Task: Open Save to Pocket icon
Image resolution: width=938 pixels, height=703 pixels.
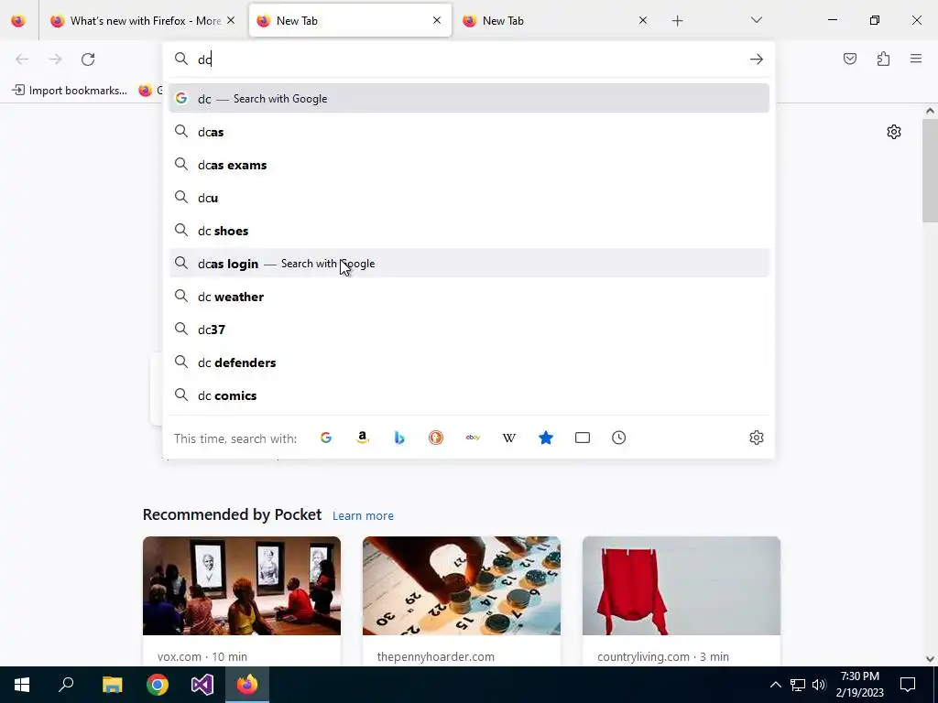Action: (849, 59)
